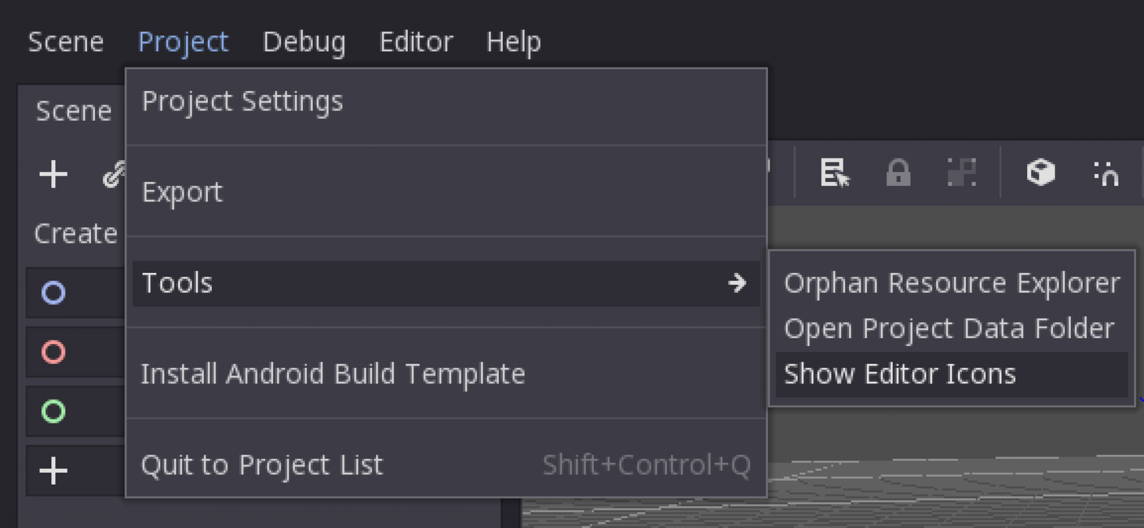Select Show Editor Icons
Viewport: 1144px width, 528px height.
[899, 374]
